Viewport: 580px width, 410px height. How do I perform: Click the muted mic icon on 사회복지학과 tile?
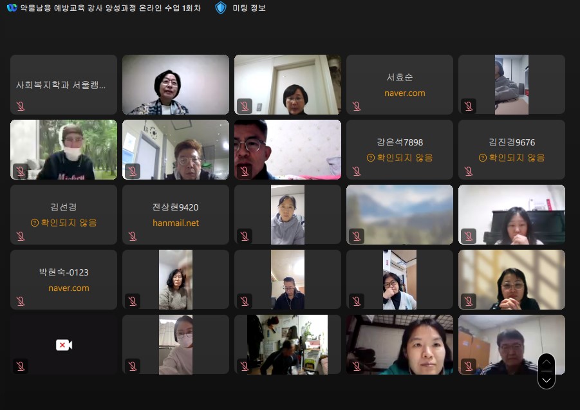tap(21, 106)
